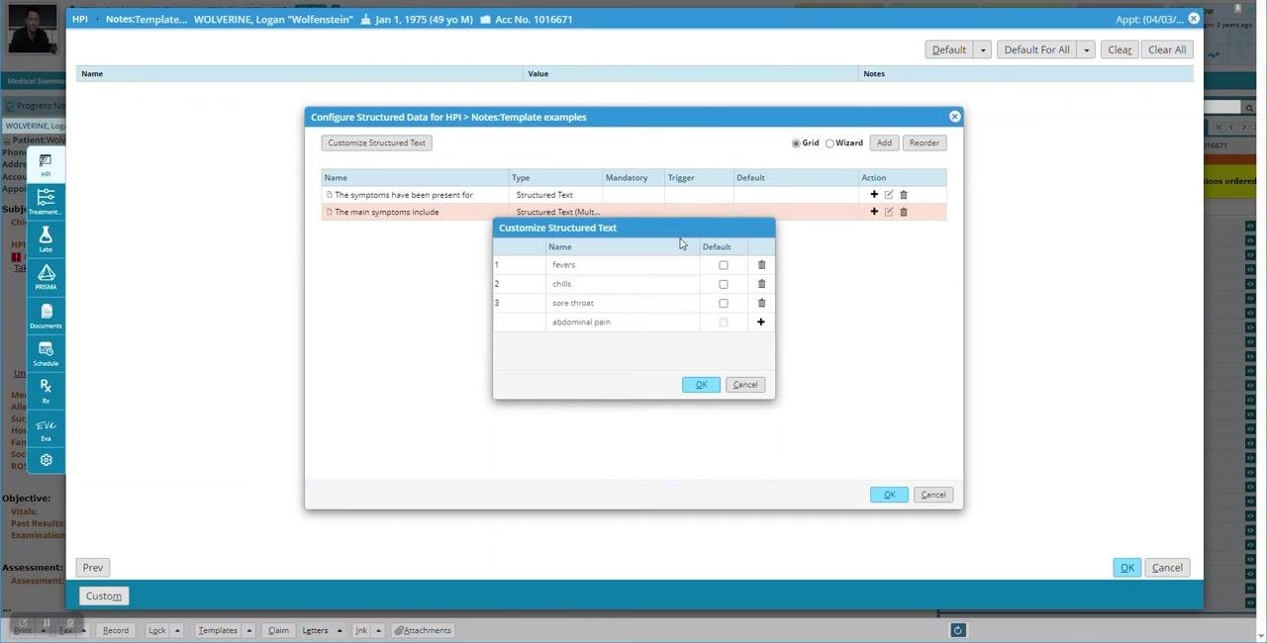This screenshot has width=1267, height=643.
Task: Open the Documents icon in the sidebar
Action: (x=46, y=316)
